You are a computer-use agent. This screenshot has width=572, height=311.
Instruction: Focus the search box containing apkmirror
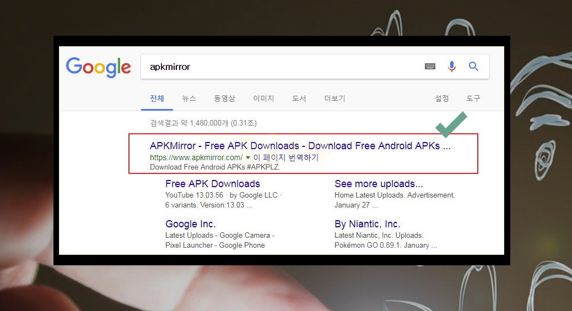(x=315, y=67)
